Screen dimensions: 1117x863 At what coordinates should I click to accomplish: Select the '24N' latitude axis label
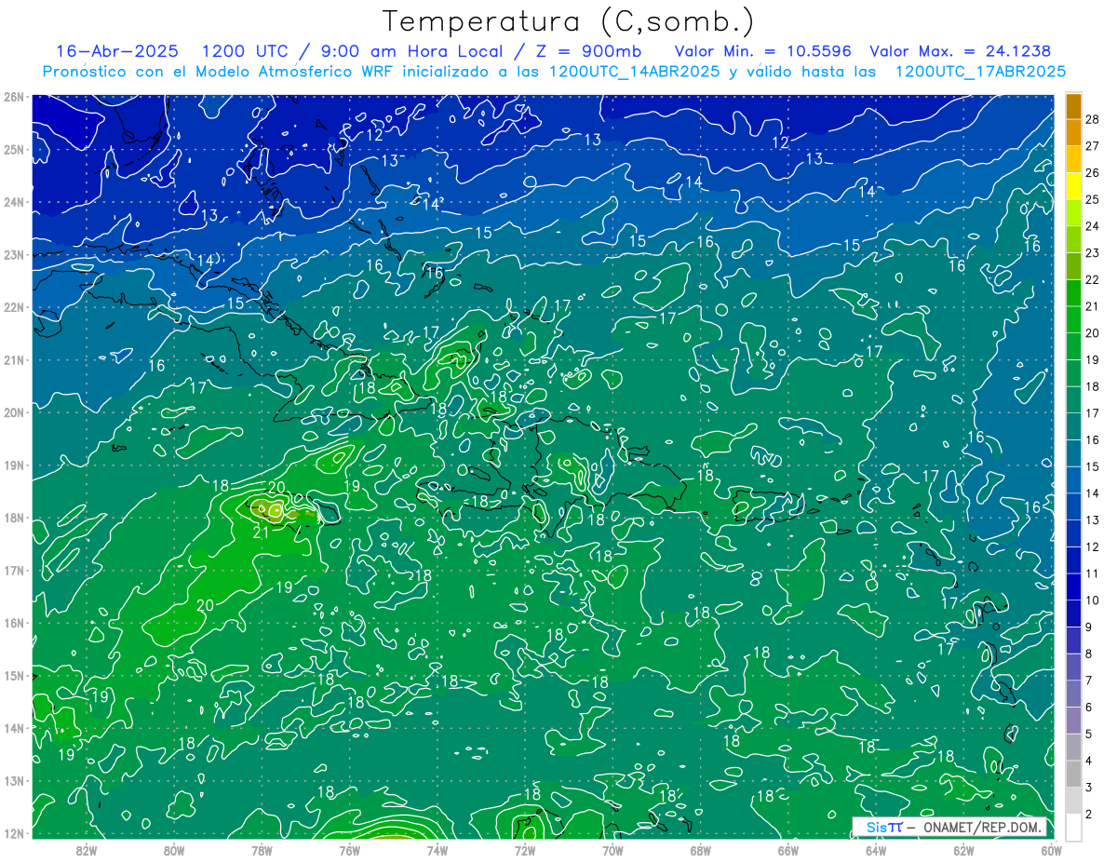click(x=13, y=202)
